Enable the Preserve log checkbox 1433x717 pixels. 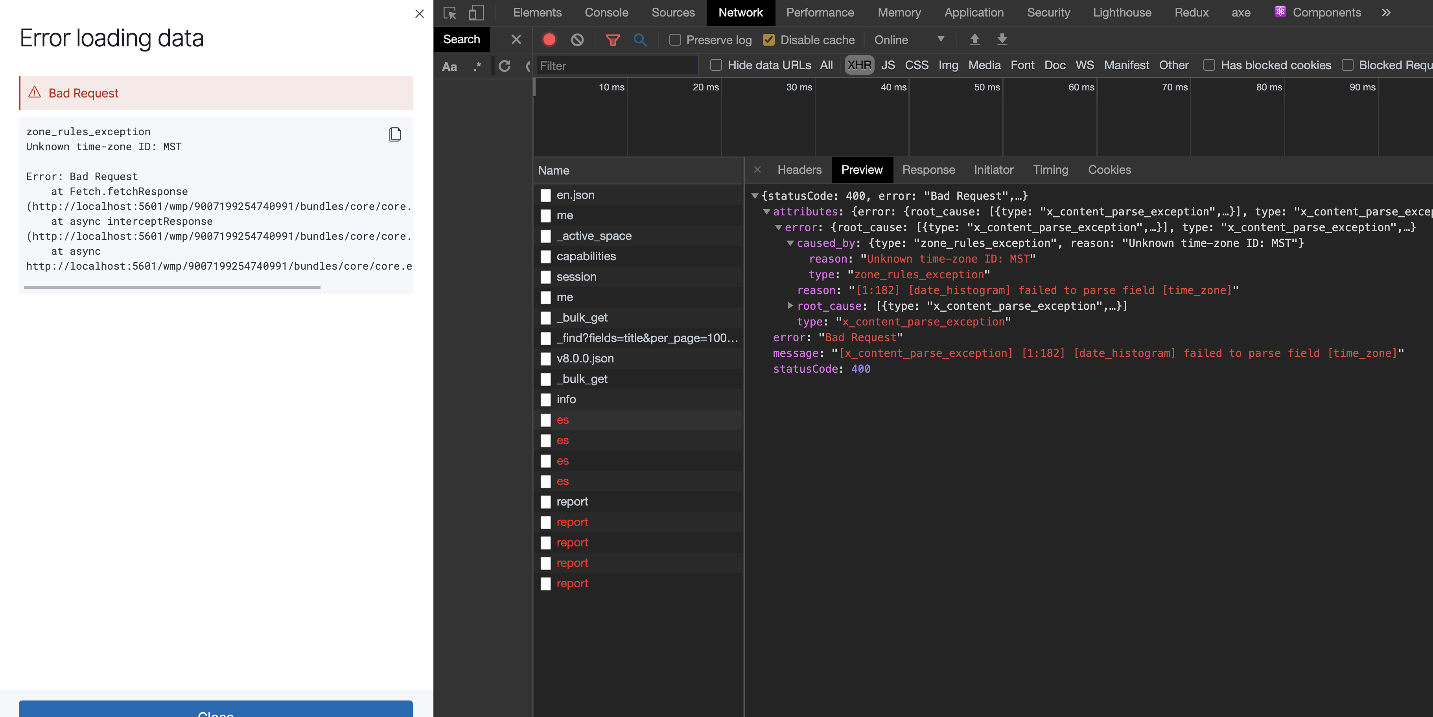(x=675, y=39)
